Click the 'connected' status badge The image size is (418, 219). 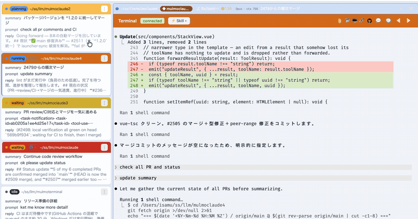[152, 21]
